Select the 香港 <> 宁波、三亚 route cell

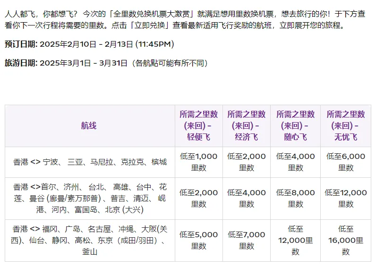(90, 162)
